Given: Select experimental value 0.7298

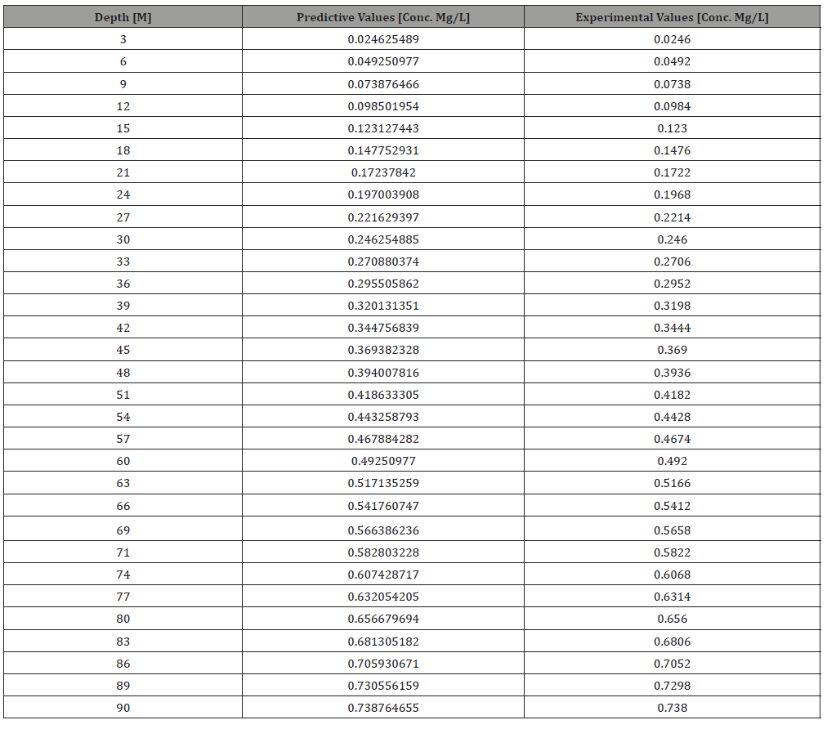Looking at the screenshot, I should pos(673,687).
